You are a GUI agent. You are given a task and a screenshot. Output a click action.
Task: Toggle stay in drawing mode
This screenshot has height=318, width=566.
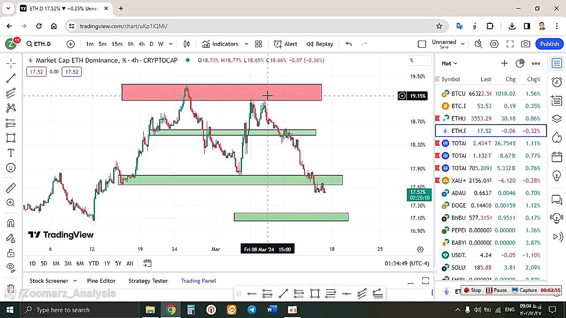[11, 238]
